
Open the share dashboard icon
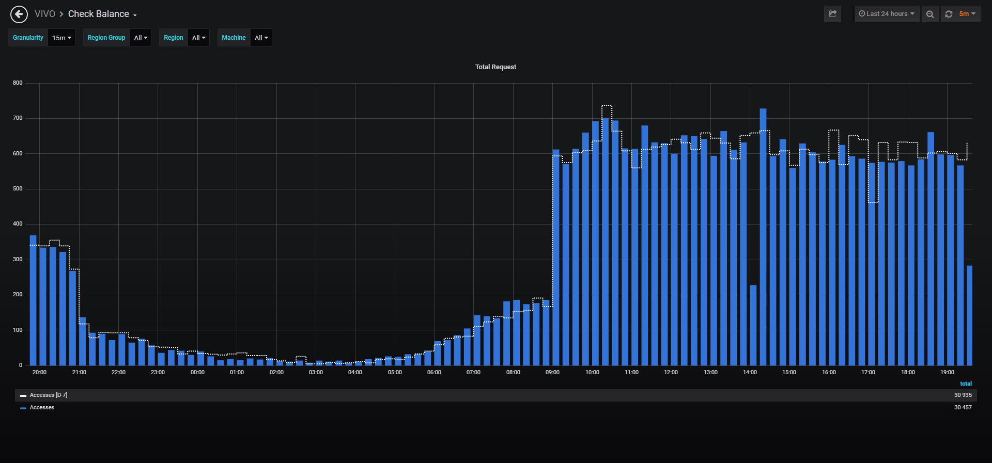click(x=832, y=14)
